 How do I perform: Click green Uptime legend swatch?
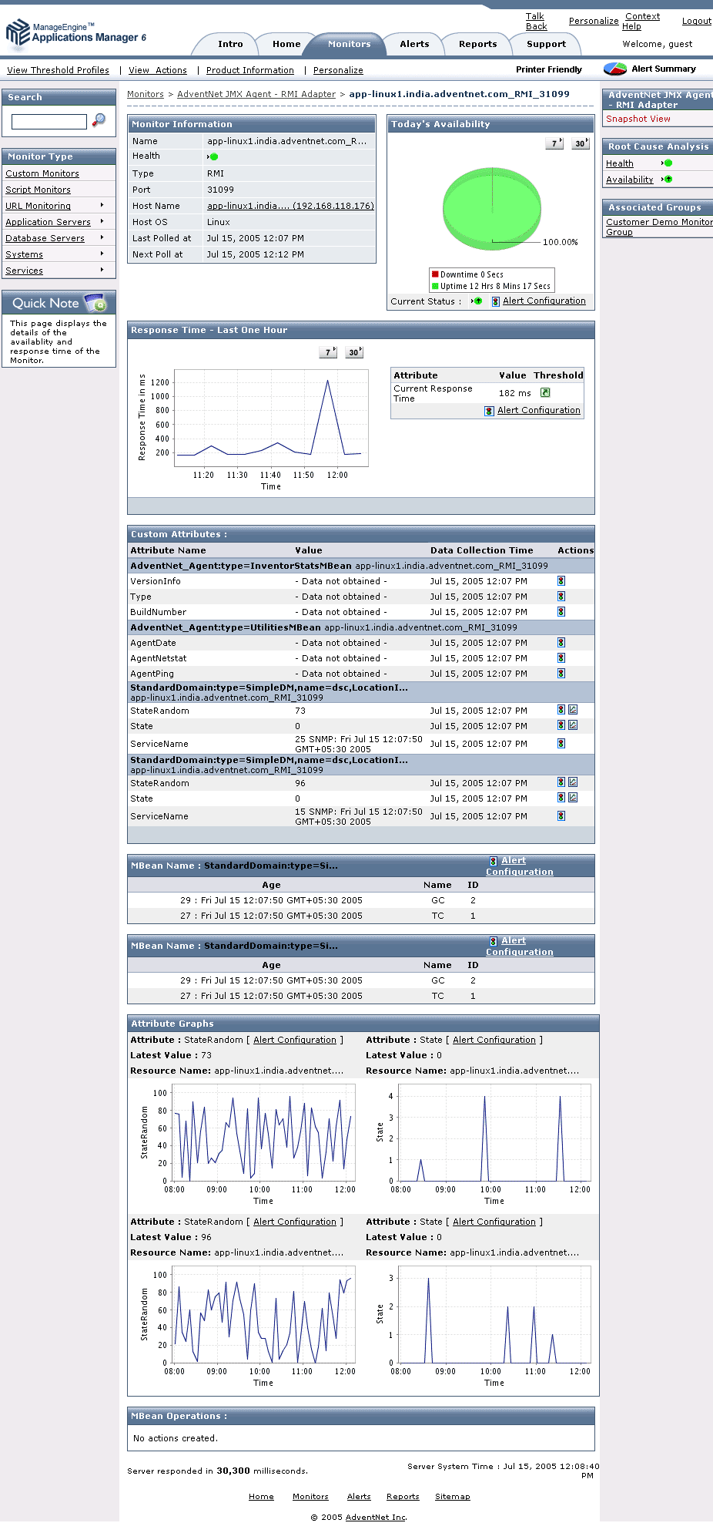[435, 286]
